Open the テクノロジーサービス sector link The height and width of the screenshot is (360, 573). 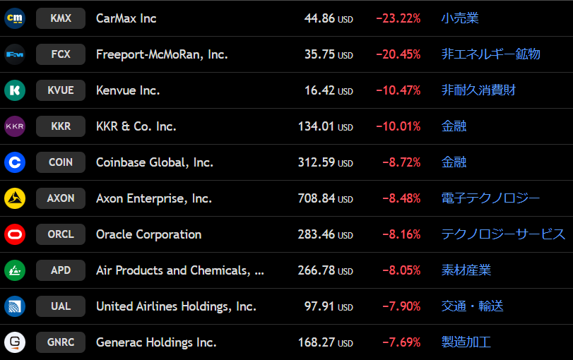503,234
